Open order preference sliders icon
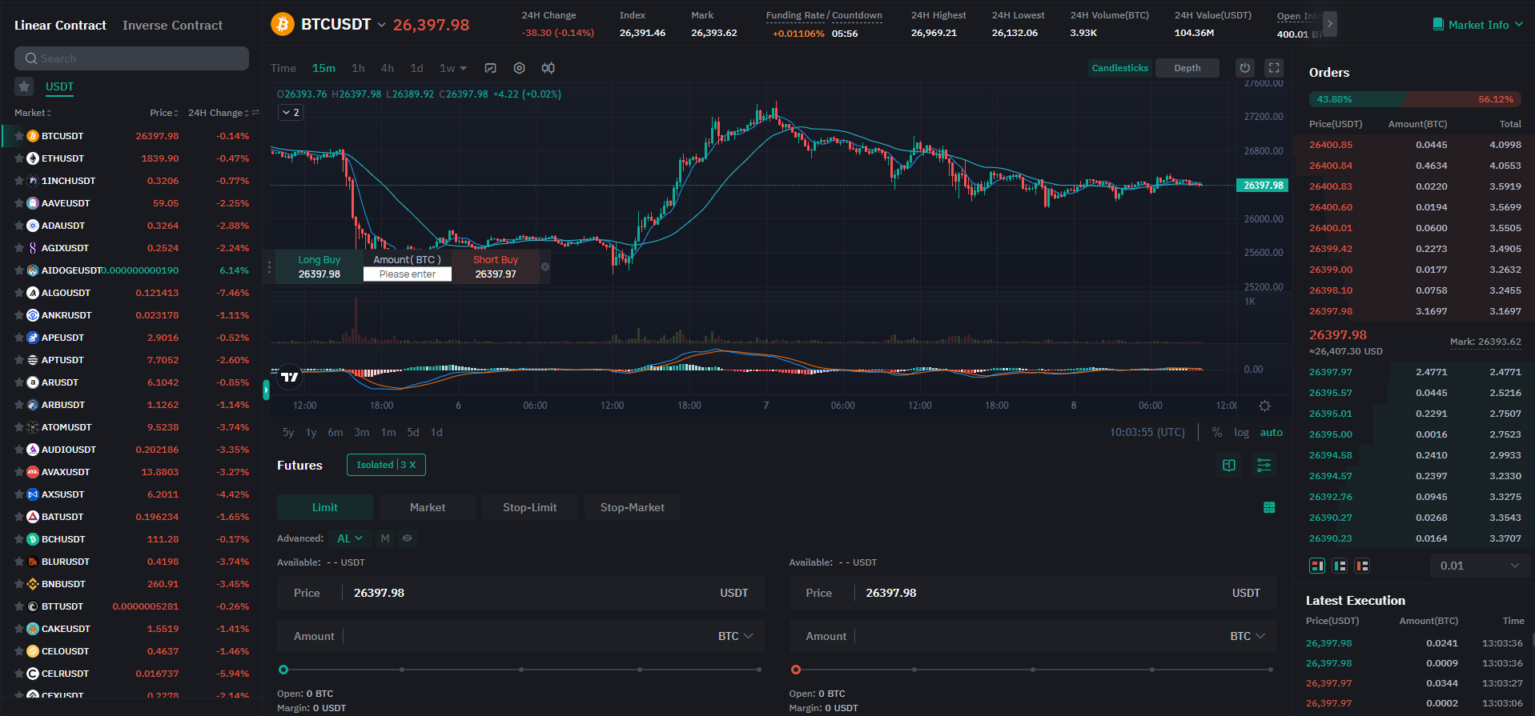 click(x=1264, y=465)
